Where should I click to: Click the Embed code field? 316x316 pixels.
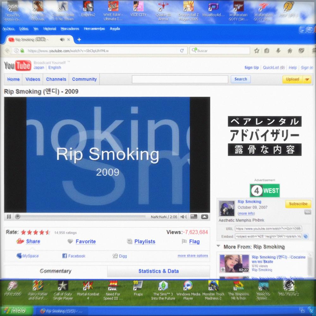(x=268, y=236)
